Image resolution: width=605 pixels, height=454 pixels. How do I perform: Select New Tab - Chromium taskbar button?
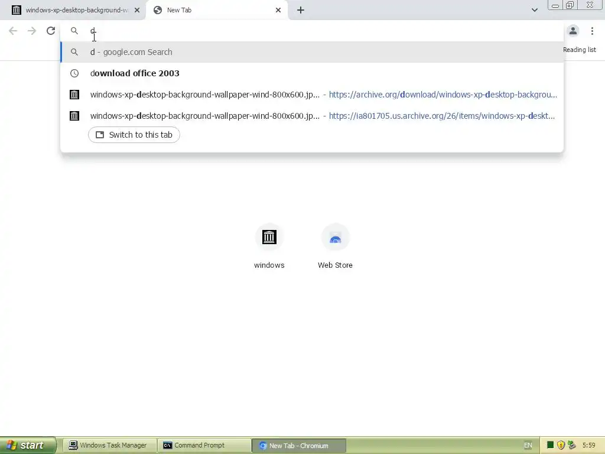click(x=298, y=445)
